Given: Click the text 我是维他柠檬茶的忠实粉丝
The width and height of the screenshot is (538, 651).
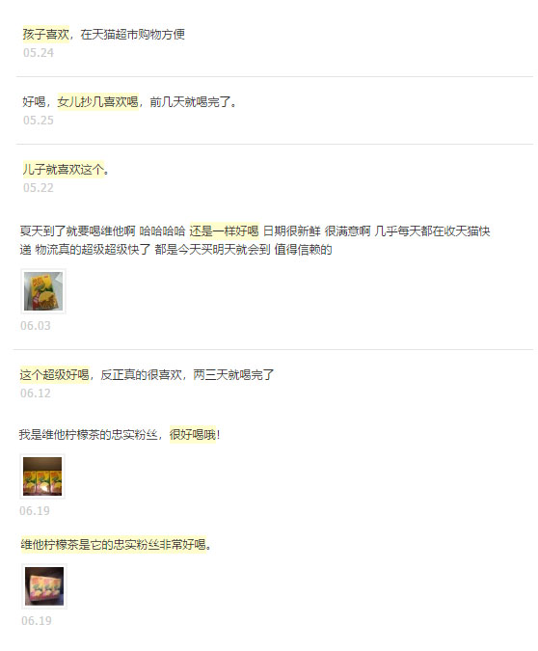Looking at the screenshot, I should [x=88, y=435].
